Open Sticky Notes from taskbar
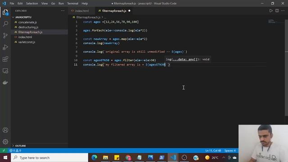Image resolution: width=288 pixels, height=162 pixels. click(117, 157)
